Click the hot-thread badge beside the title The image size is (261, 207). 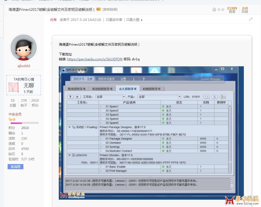(x=99, y=9)
